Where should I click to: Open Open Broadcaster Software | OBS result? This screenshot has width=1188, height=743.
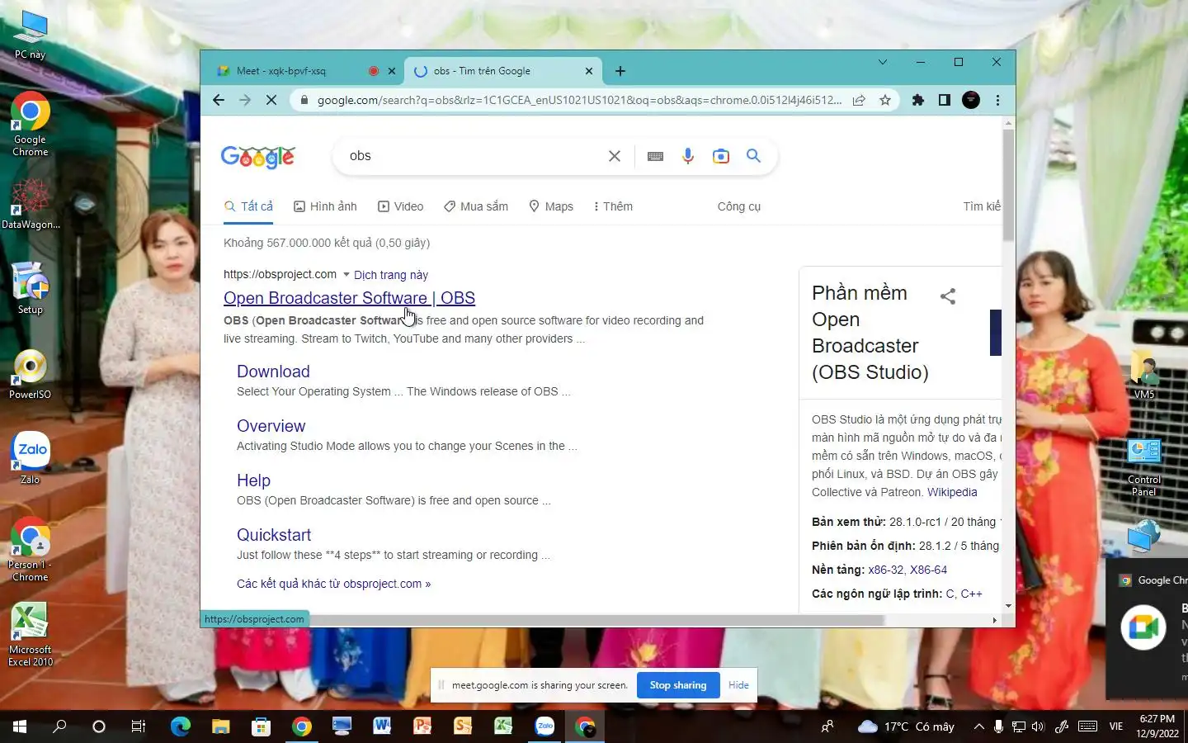pyautogui.click(x=349, y=298)
